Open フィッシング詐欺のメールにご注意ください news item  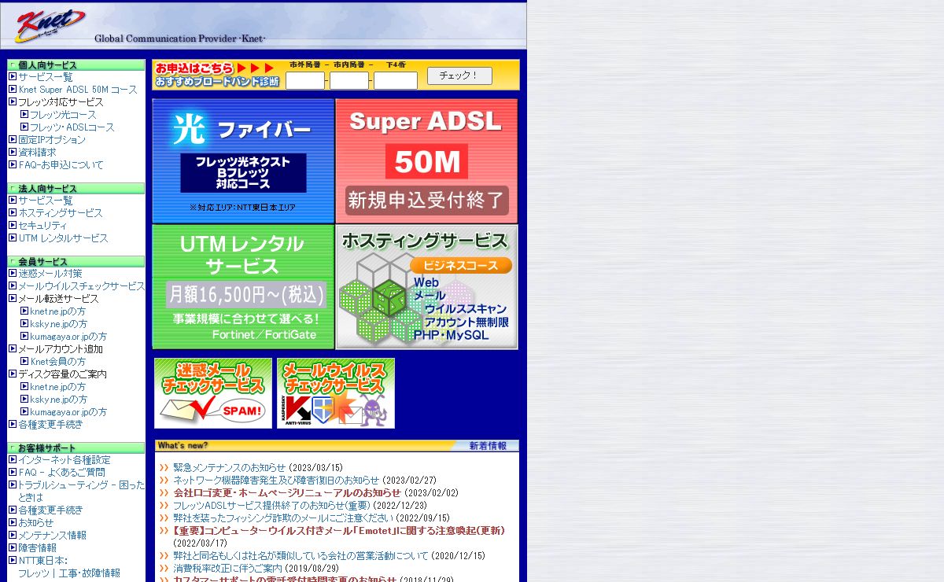click(282, 518)
